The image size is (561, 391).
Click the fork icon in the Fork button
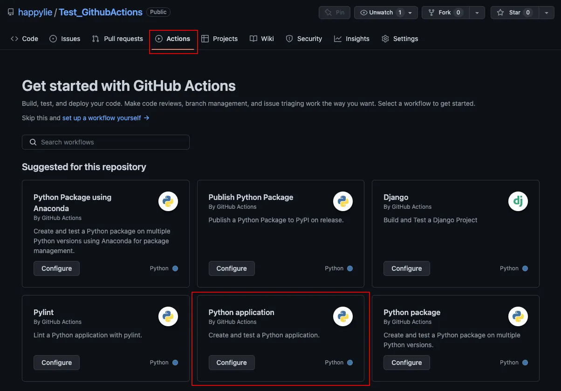[x=431, y=13]
